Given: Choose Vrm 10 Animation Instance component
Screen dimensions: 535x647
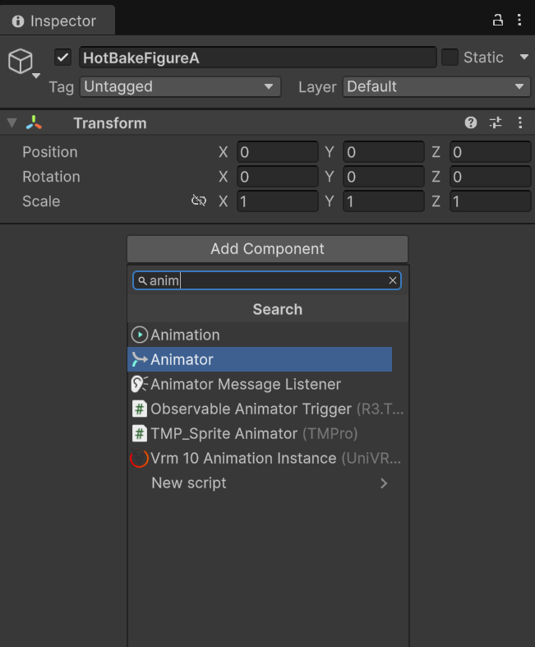Looking at the screenshot, I should pyautogui.click(x=266, y=459).
